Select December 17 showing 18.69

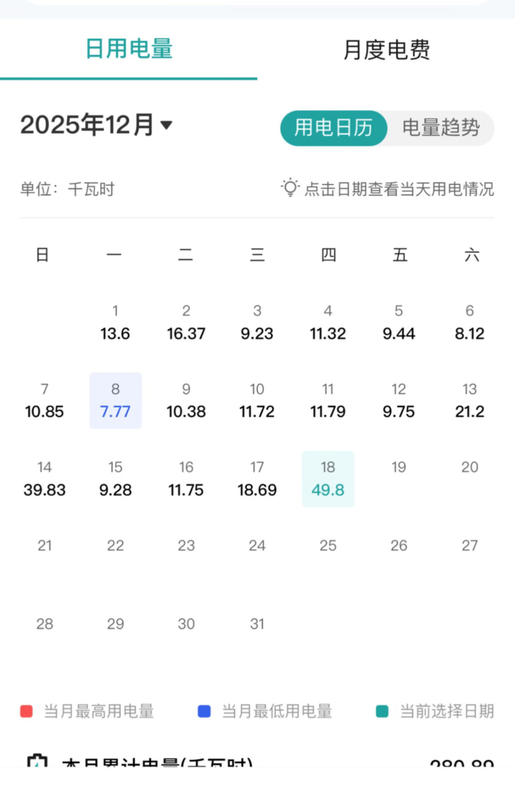point(257,479)
